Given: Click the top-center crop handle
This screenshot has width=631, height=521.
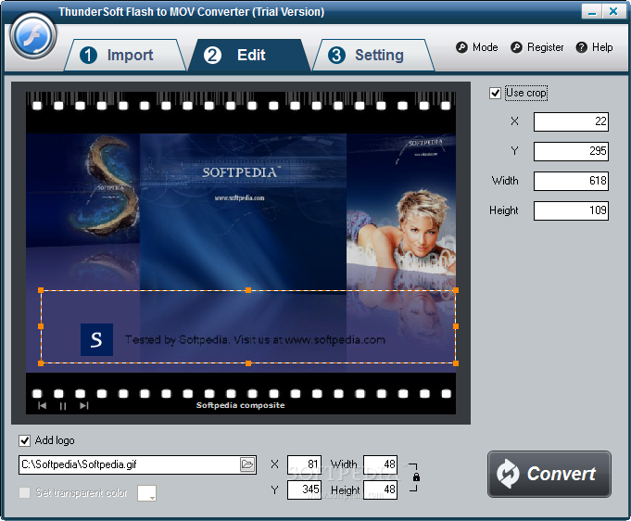Looking at the screenshot, I should click(x=248, y=290).
